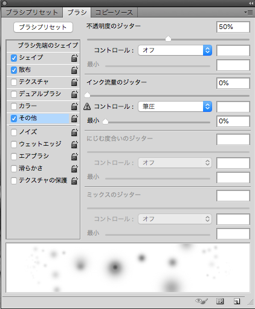Collapse the panel with double-arrow icon
The image size is (255, 309).
pyautogui.click(x=251, y=3)
